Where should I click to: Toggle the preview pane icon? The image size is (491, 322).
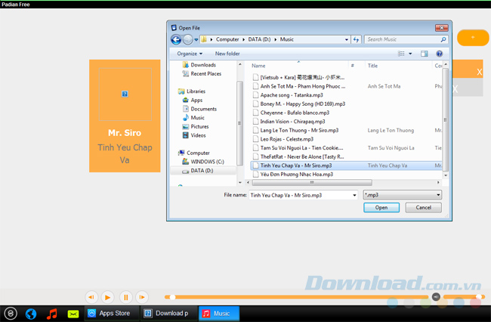pyautogui.click(x=424, y=54)
